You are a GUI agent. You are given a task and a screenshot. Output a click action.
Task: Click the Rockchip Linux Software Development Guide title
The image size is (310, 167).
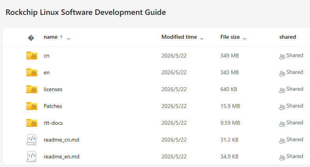(x=86, y=13)
